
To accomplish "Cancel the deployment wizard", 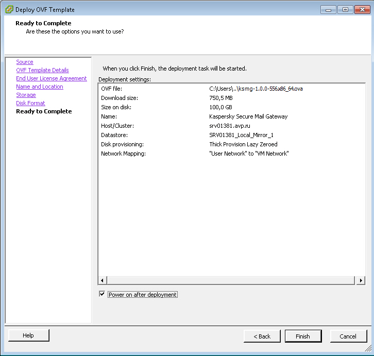I will pos(348,336).
